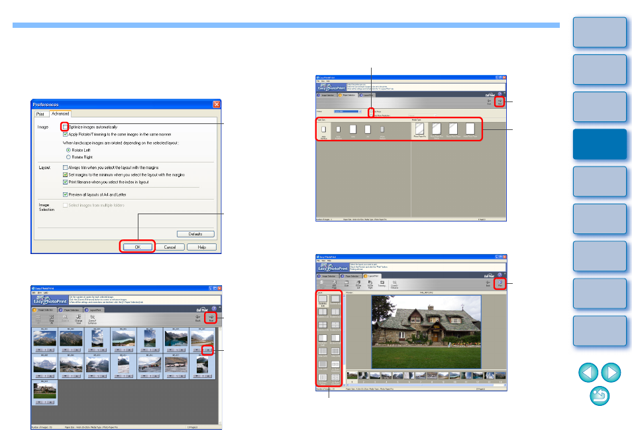Click Back in the paper selection window
Image resolution: width=632 pixels, height=447 pixels.
489,101
